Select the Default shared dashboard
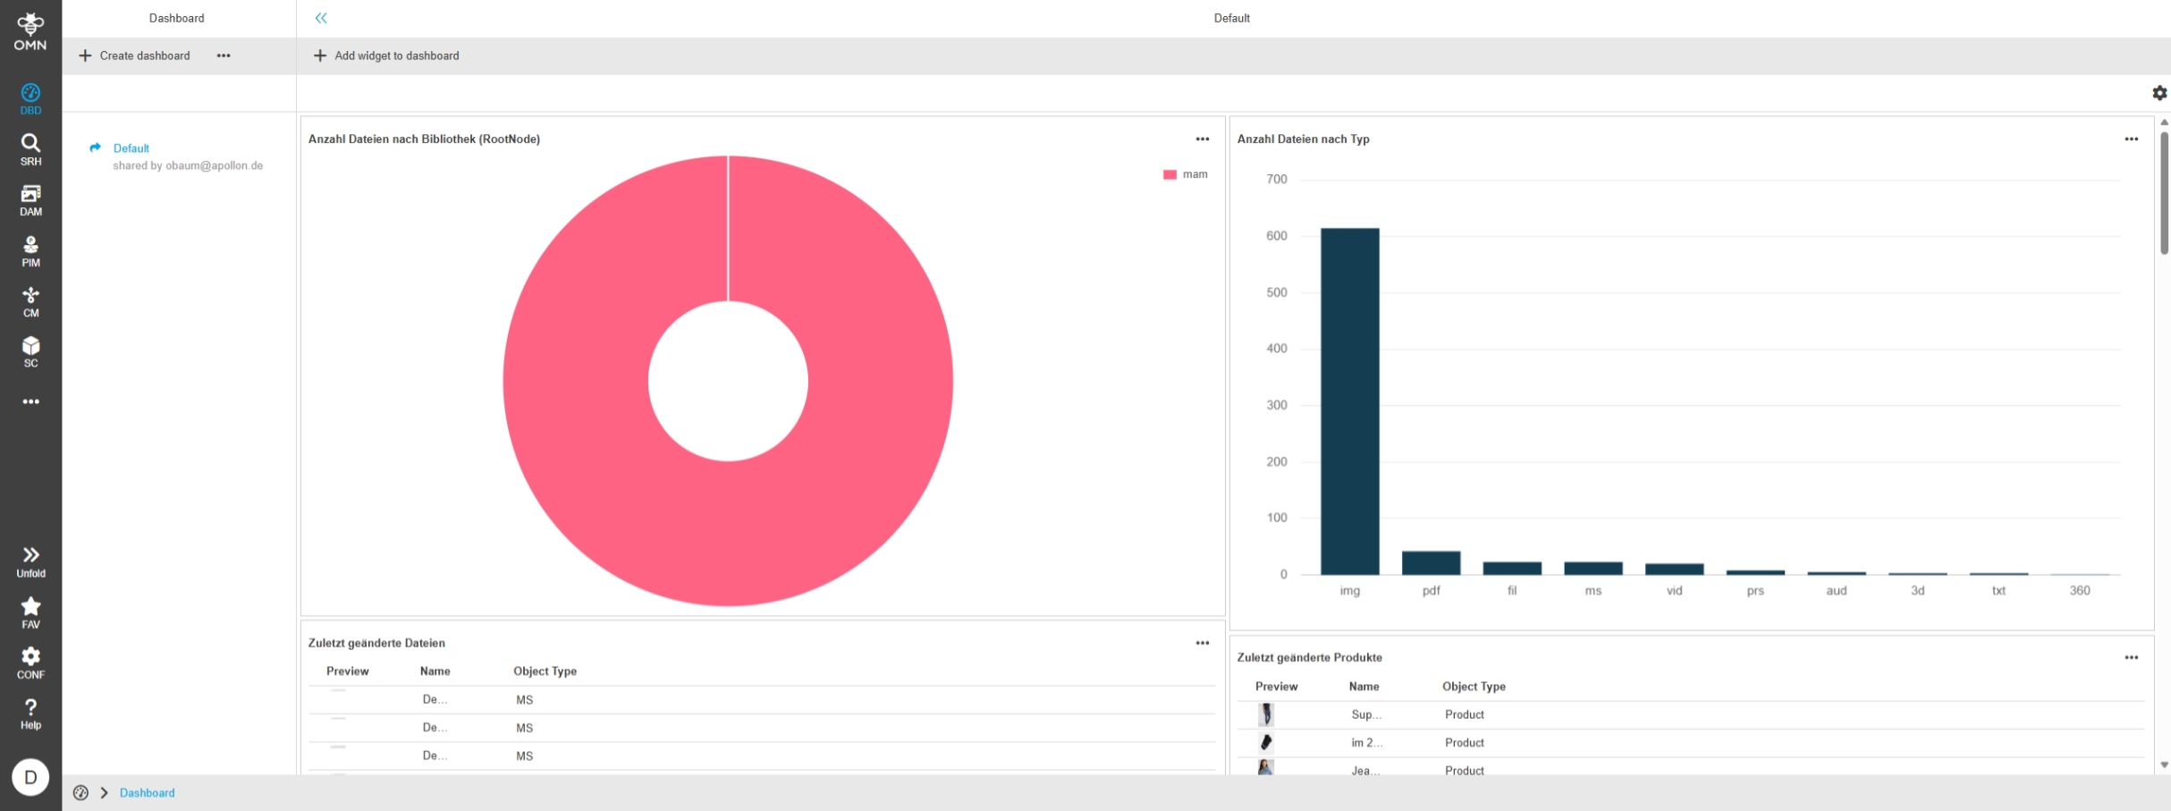This screenshot has height=811, width=2171. pyautogui.click(x=131, y=148)
